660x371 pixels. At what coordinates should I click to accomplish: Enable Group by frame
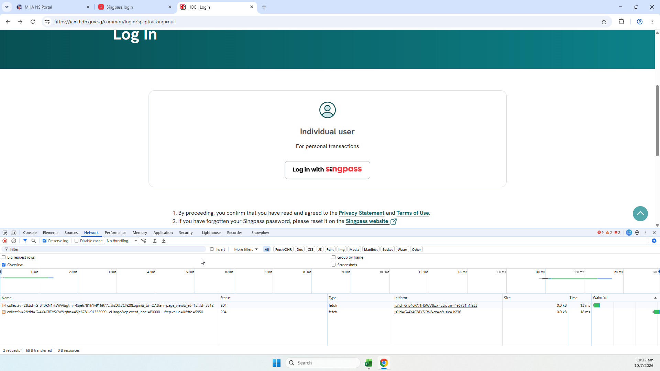[x=333, y=257]
